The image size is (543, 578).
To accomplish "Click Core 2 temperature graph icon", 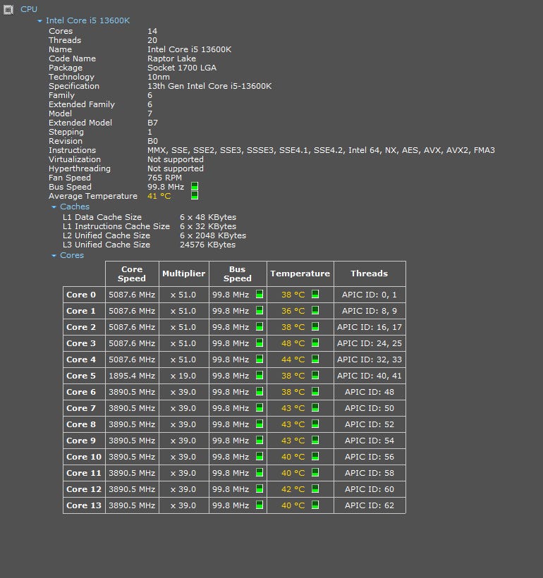I will pyautogui.click(x=315, y=326).
